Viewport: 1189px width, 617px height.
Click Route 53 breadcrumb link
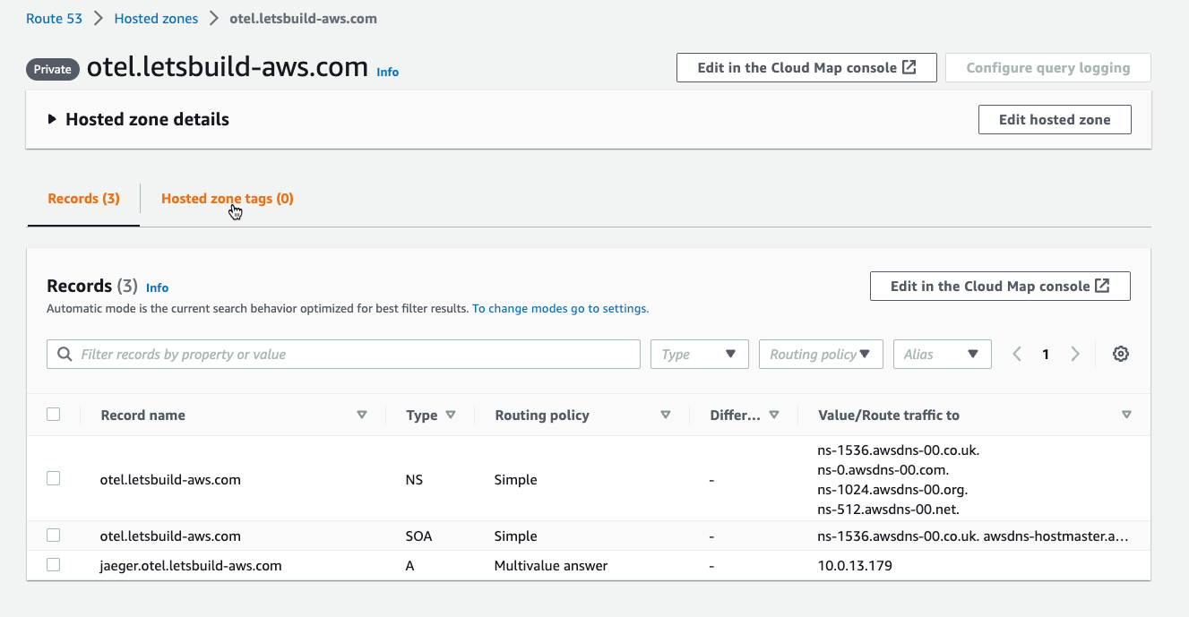55,18
